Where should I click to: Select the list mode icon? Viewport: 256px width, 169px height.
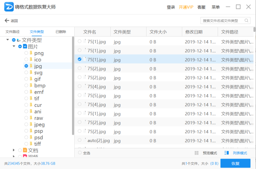tap(226, 153)
